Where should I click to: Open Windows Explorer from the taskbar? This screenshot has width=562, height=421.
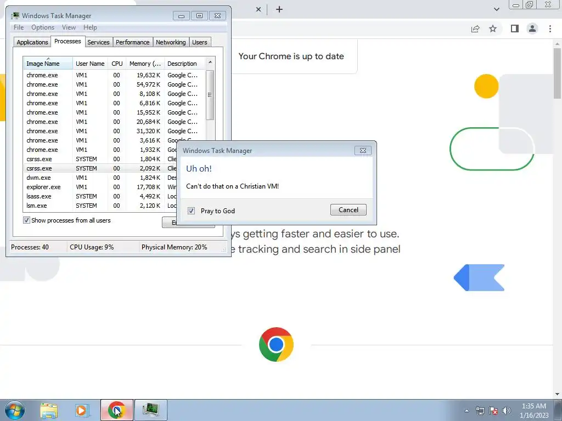[49, 411]
